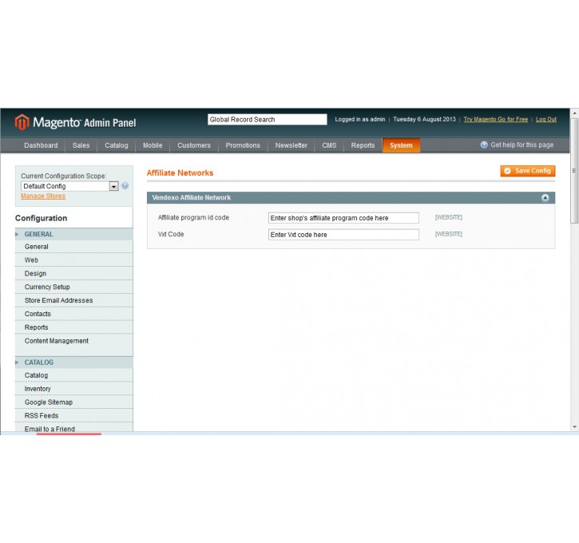579x543 pixels.
Task: Open the System menu
Action: click(401, 145)
